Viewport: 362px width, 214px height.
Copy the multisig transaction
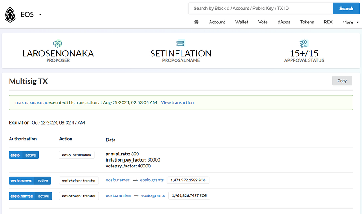coord(342,81)
